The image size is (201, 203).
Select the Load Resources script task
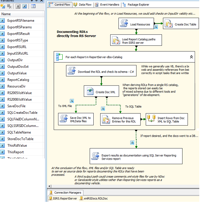pyautogui.click(x=136, y=23)
